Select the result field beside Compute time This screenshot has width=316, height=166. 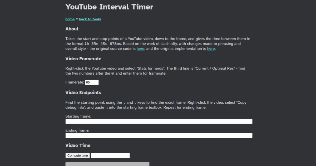pyautogui.click(x=110, y=155)
